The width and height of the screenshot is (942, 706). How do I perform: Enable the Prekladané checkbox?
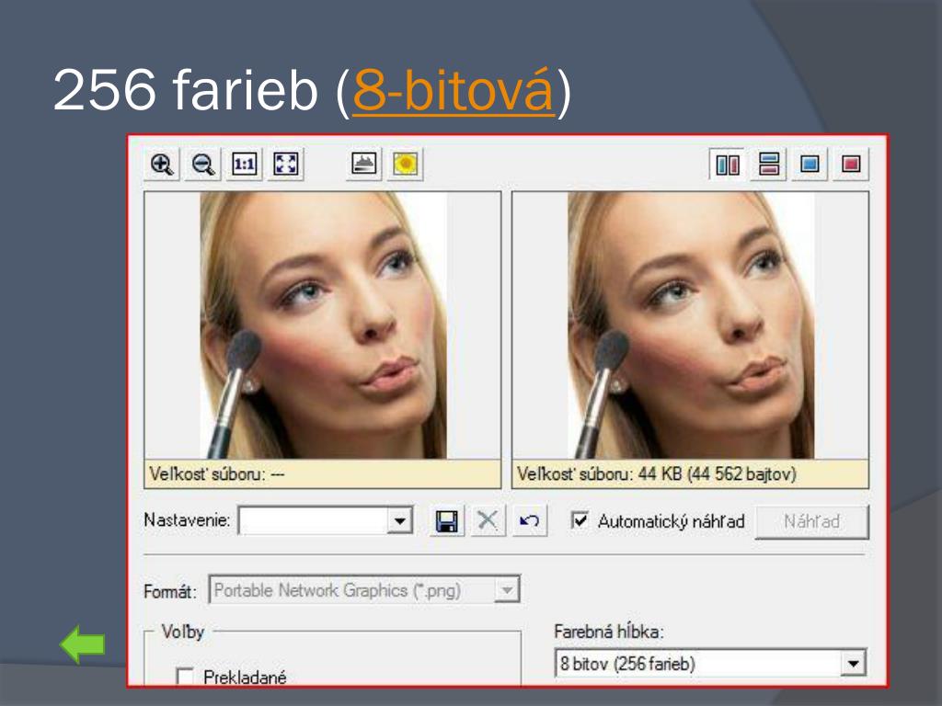point(185,677)
